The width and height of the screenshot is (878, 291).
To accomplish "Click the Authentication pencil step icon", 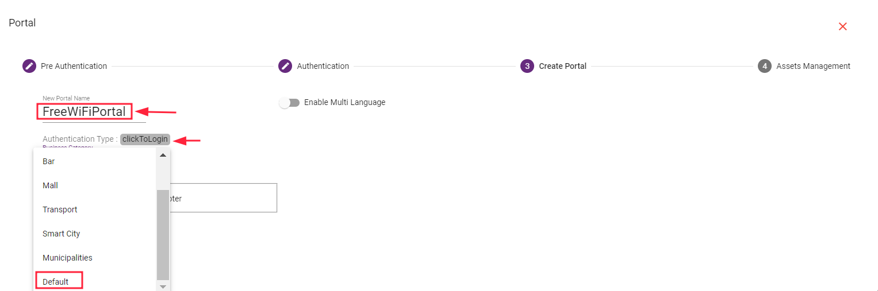I will tap(285, 66).
